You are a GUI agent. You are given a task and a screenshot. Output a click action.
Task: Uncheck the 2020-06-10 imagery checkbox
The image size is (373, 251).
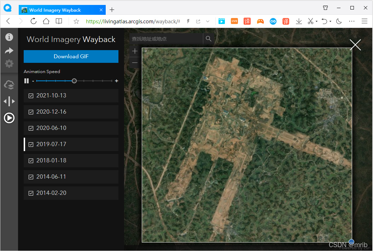pyautogui.click(x=31, y=128)
